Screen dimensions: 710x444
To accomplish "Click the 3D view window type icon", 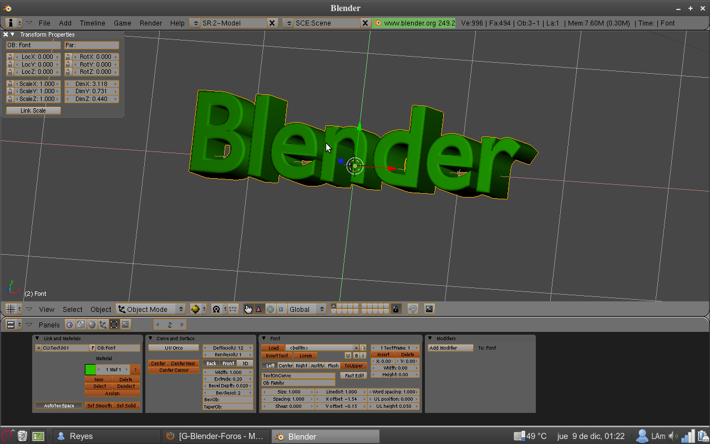I will [x=13, y=309].
